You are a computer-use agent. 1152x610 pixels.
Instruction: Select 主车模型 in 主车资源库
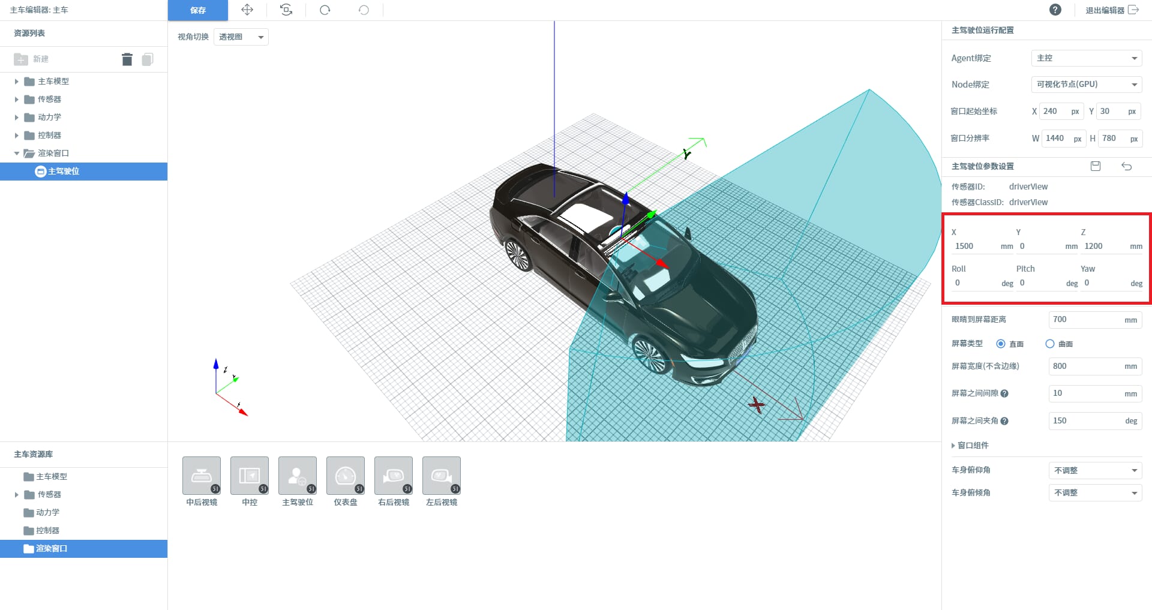(83, 477)
